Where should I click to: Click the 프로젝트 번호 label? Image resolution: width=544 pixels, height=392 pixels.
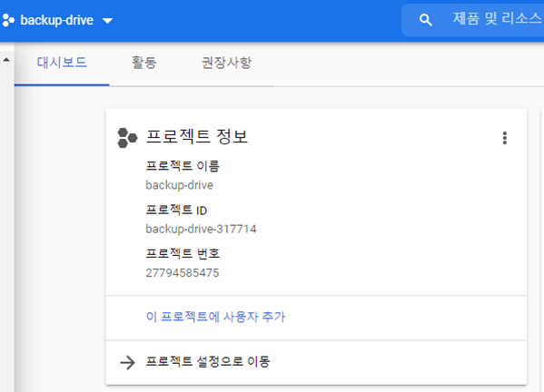pos(183,254)
